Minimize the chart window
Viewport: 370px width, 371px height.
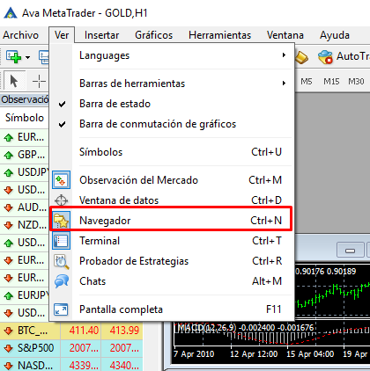(x=350, y=251)
